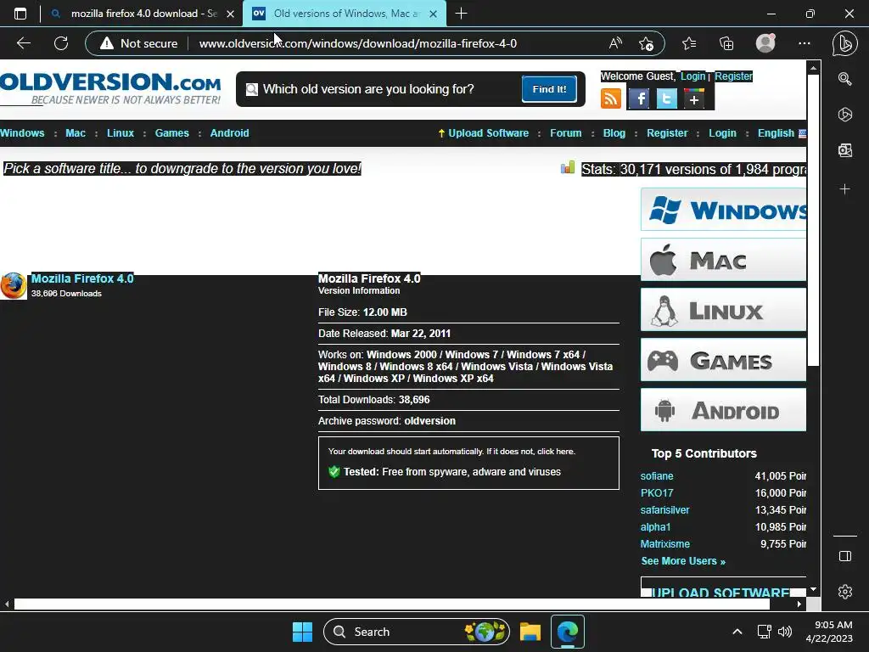
Task: Click the more sharing plus icon
Action: (694, 99)
